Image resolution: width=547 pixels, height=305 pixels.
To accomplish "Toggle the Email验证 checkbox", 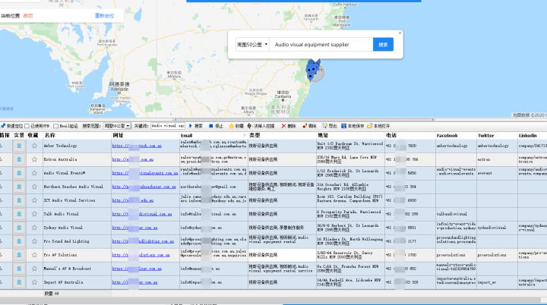I will 55,126.
